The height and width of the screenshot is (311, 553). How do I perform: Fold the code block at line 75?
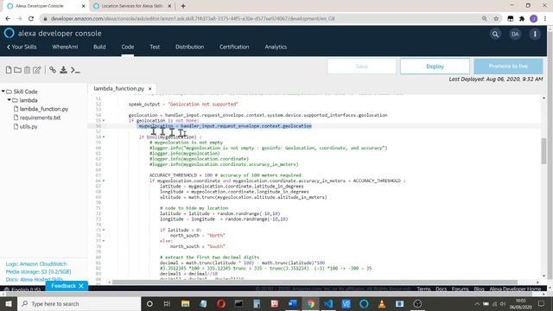point(104,230)
